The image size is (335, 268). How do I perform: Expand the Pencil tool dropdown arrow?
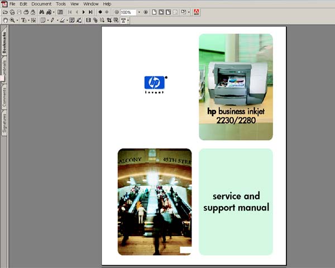pos(58,21)
